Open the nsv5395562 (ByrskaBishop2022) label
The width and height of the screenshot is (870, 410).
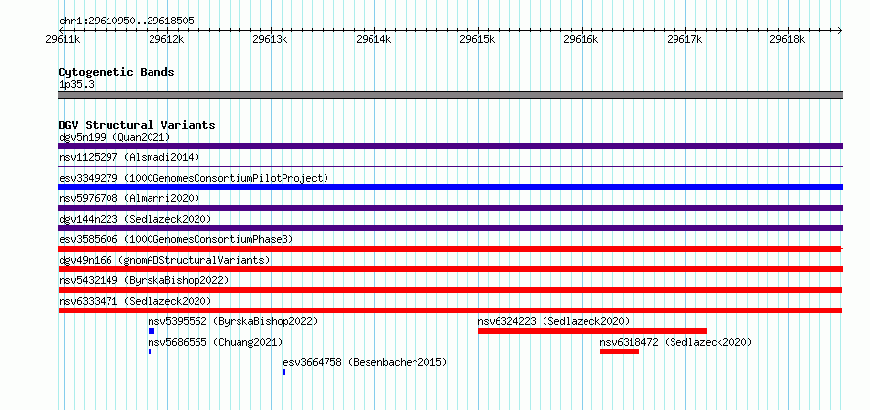(x=233, y=321)
